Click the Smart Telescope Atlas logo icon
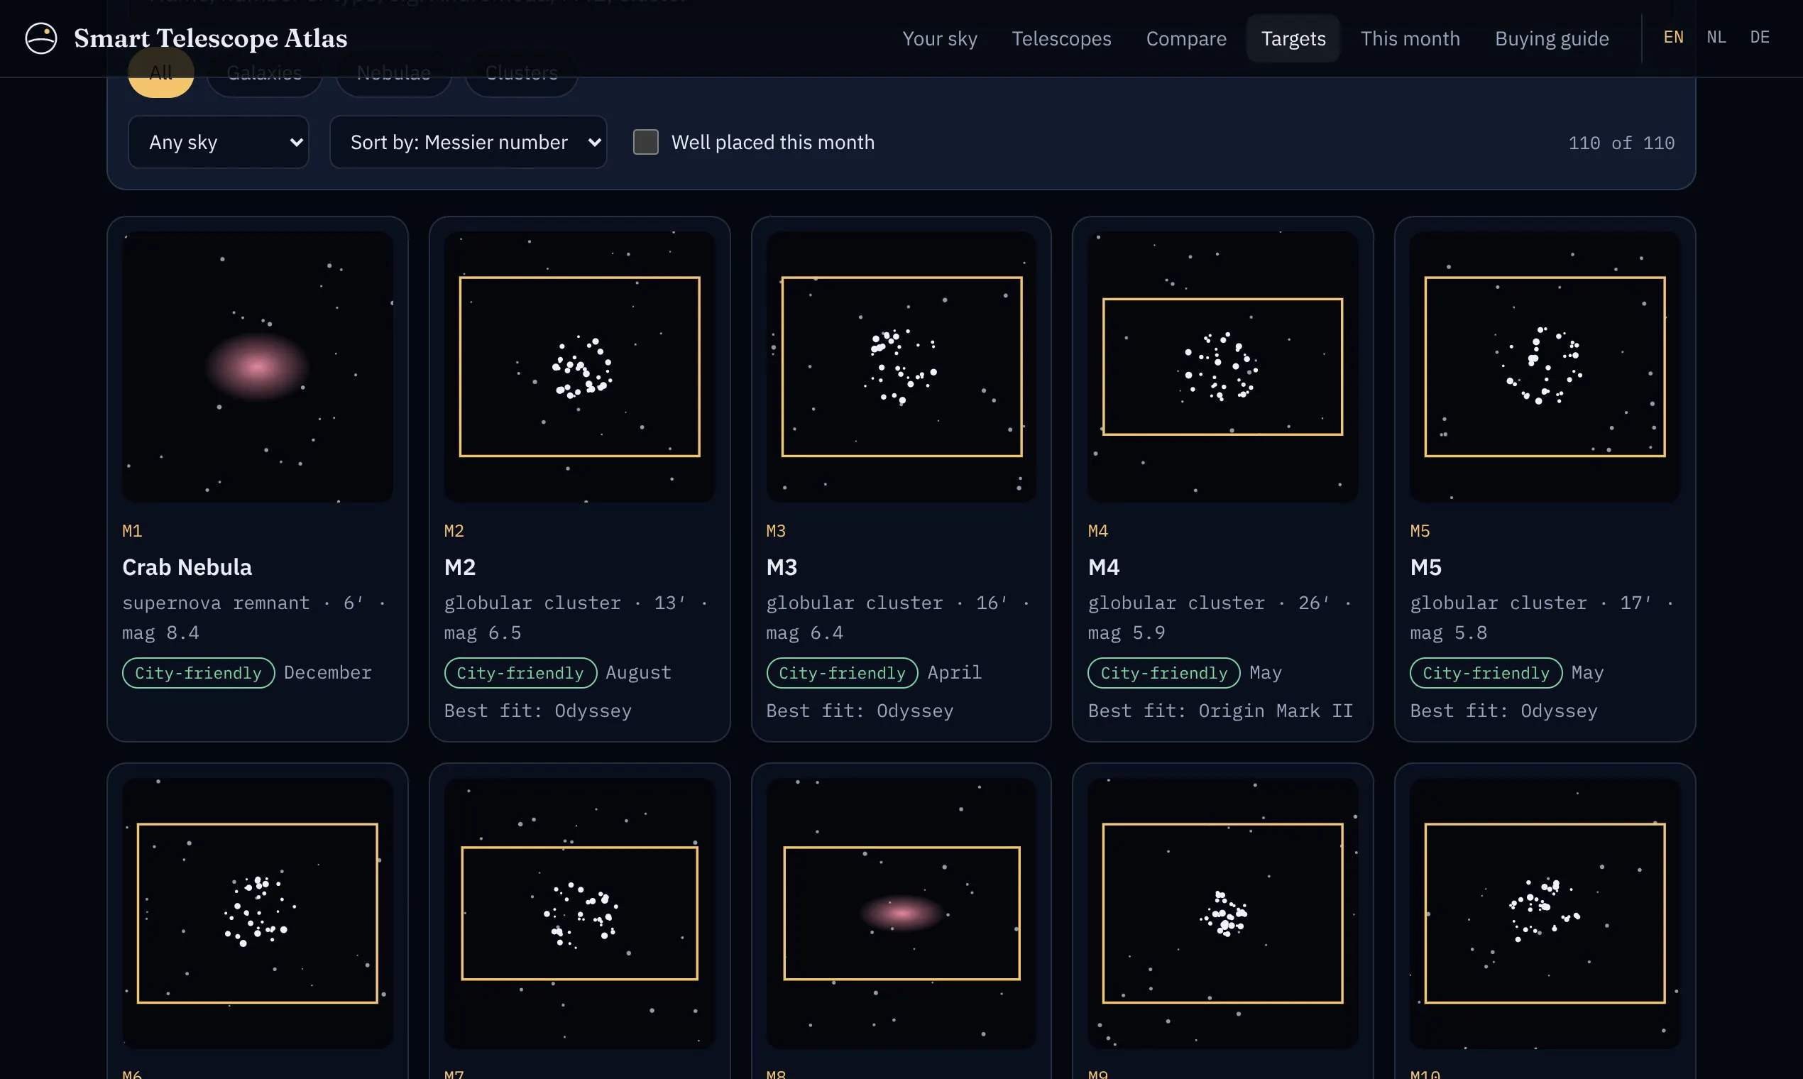This screenshot has height=1079, width=1803. point(40,38)
